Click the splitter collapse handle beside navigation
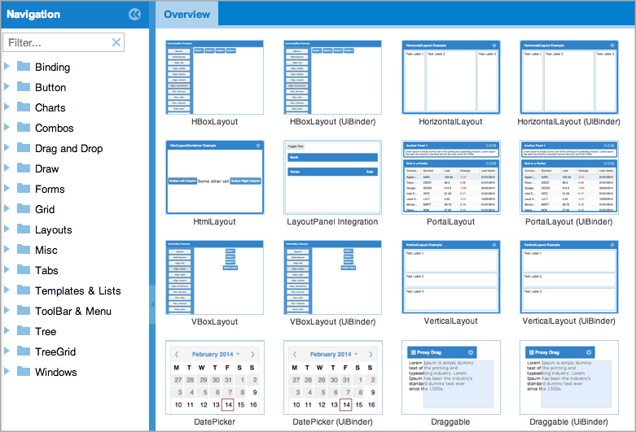The image size is (636, 432). (x=152, y=304)
